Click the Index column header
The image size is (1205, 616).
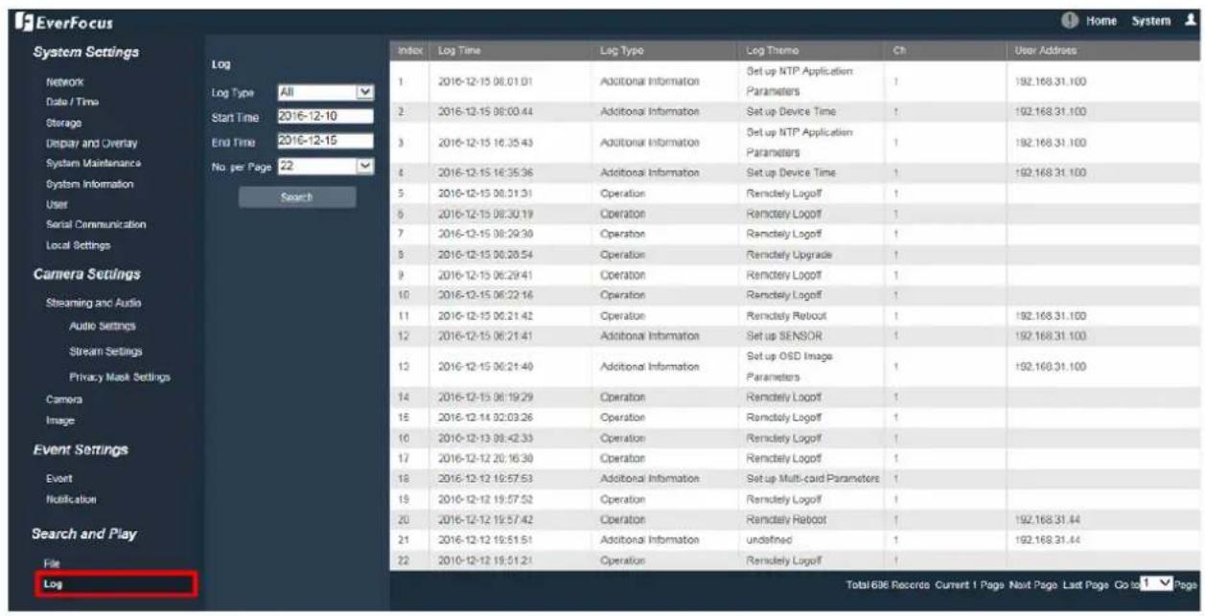[x=409, y=49]
